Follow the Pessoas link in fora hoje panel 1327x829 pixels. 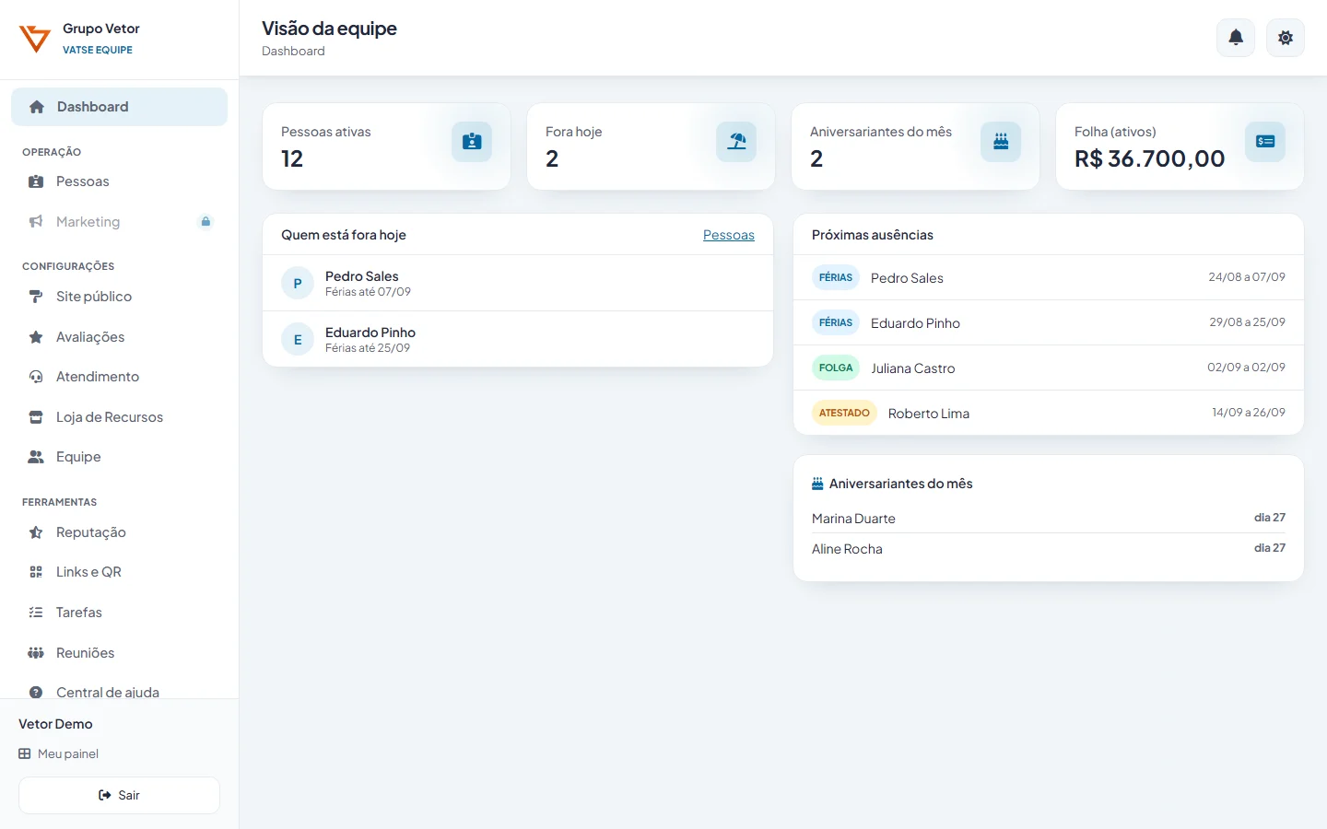pyautogui.click(x=729, y=235)
